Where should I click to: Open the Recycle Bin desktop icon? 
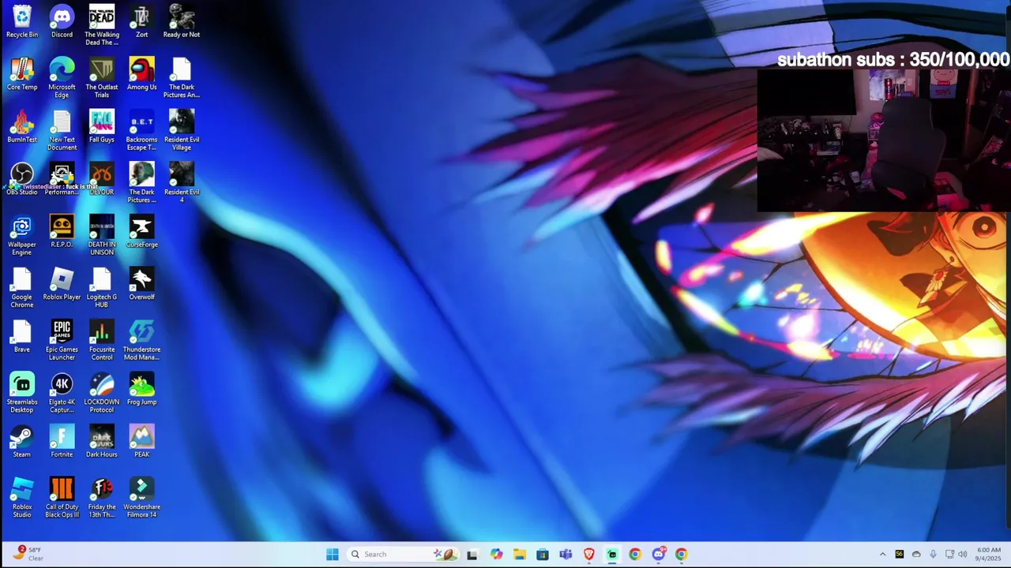(x=22, y=21)
